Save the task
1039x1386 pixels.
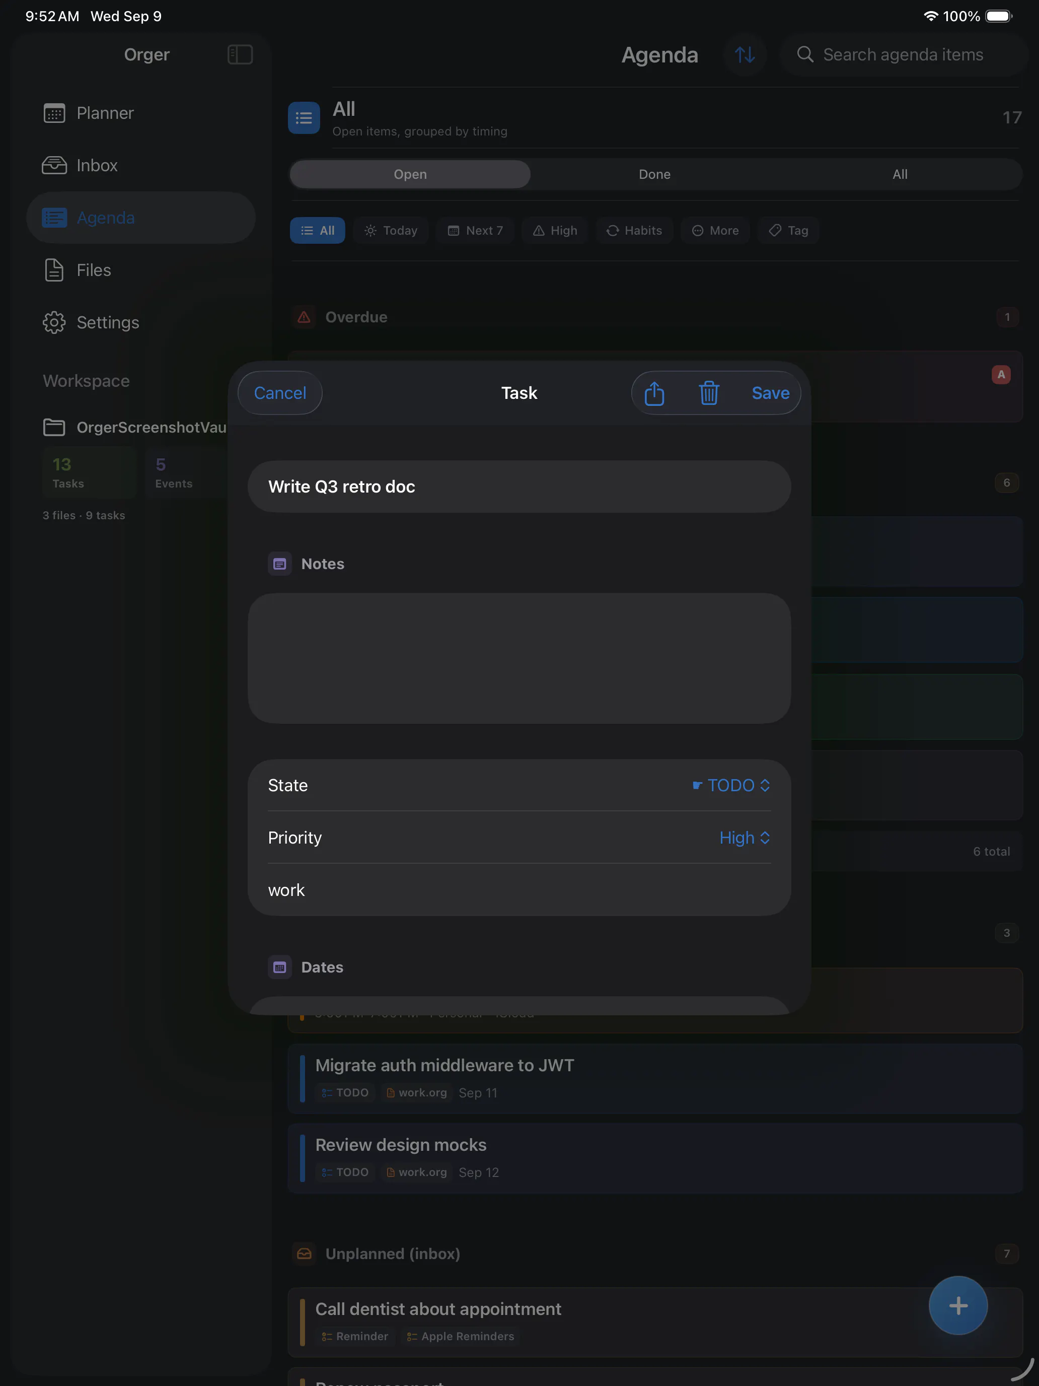click(770, 393)
